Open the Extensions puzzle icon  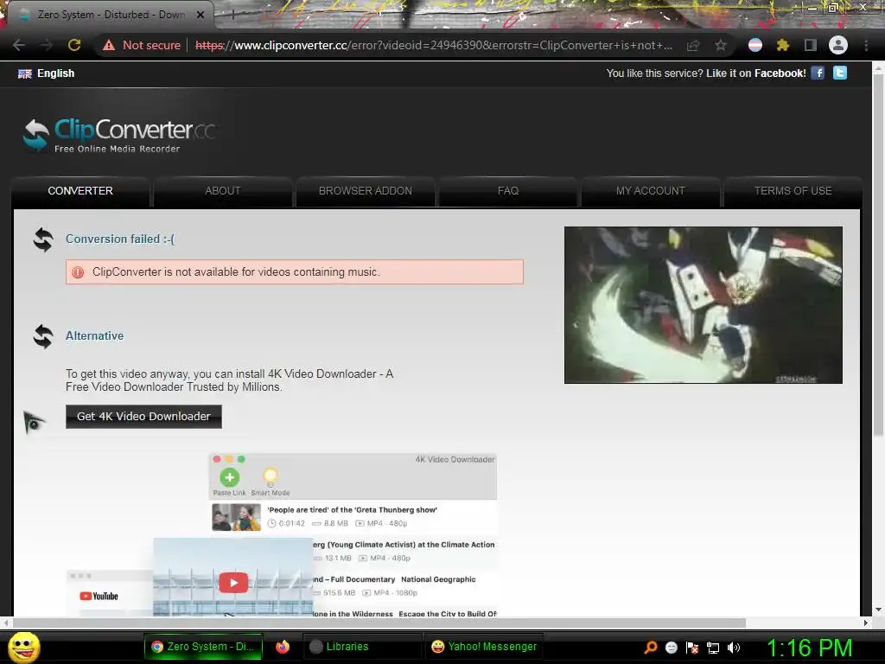[782, 45]
